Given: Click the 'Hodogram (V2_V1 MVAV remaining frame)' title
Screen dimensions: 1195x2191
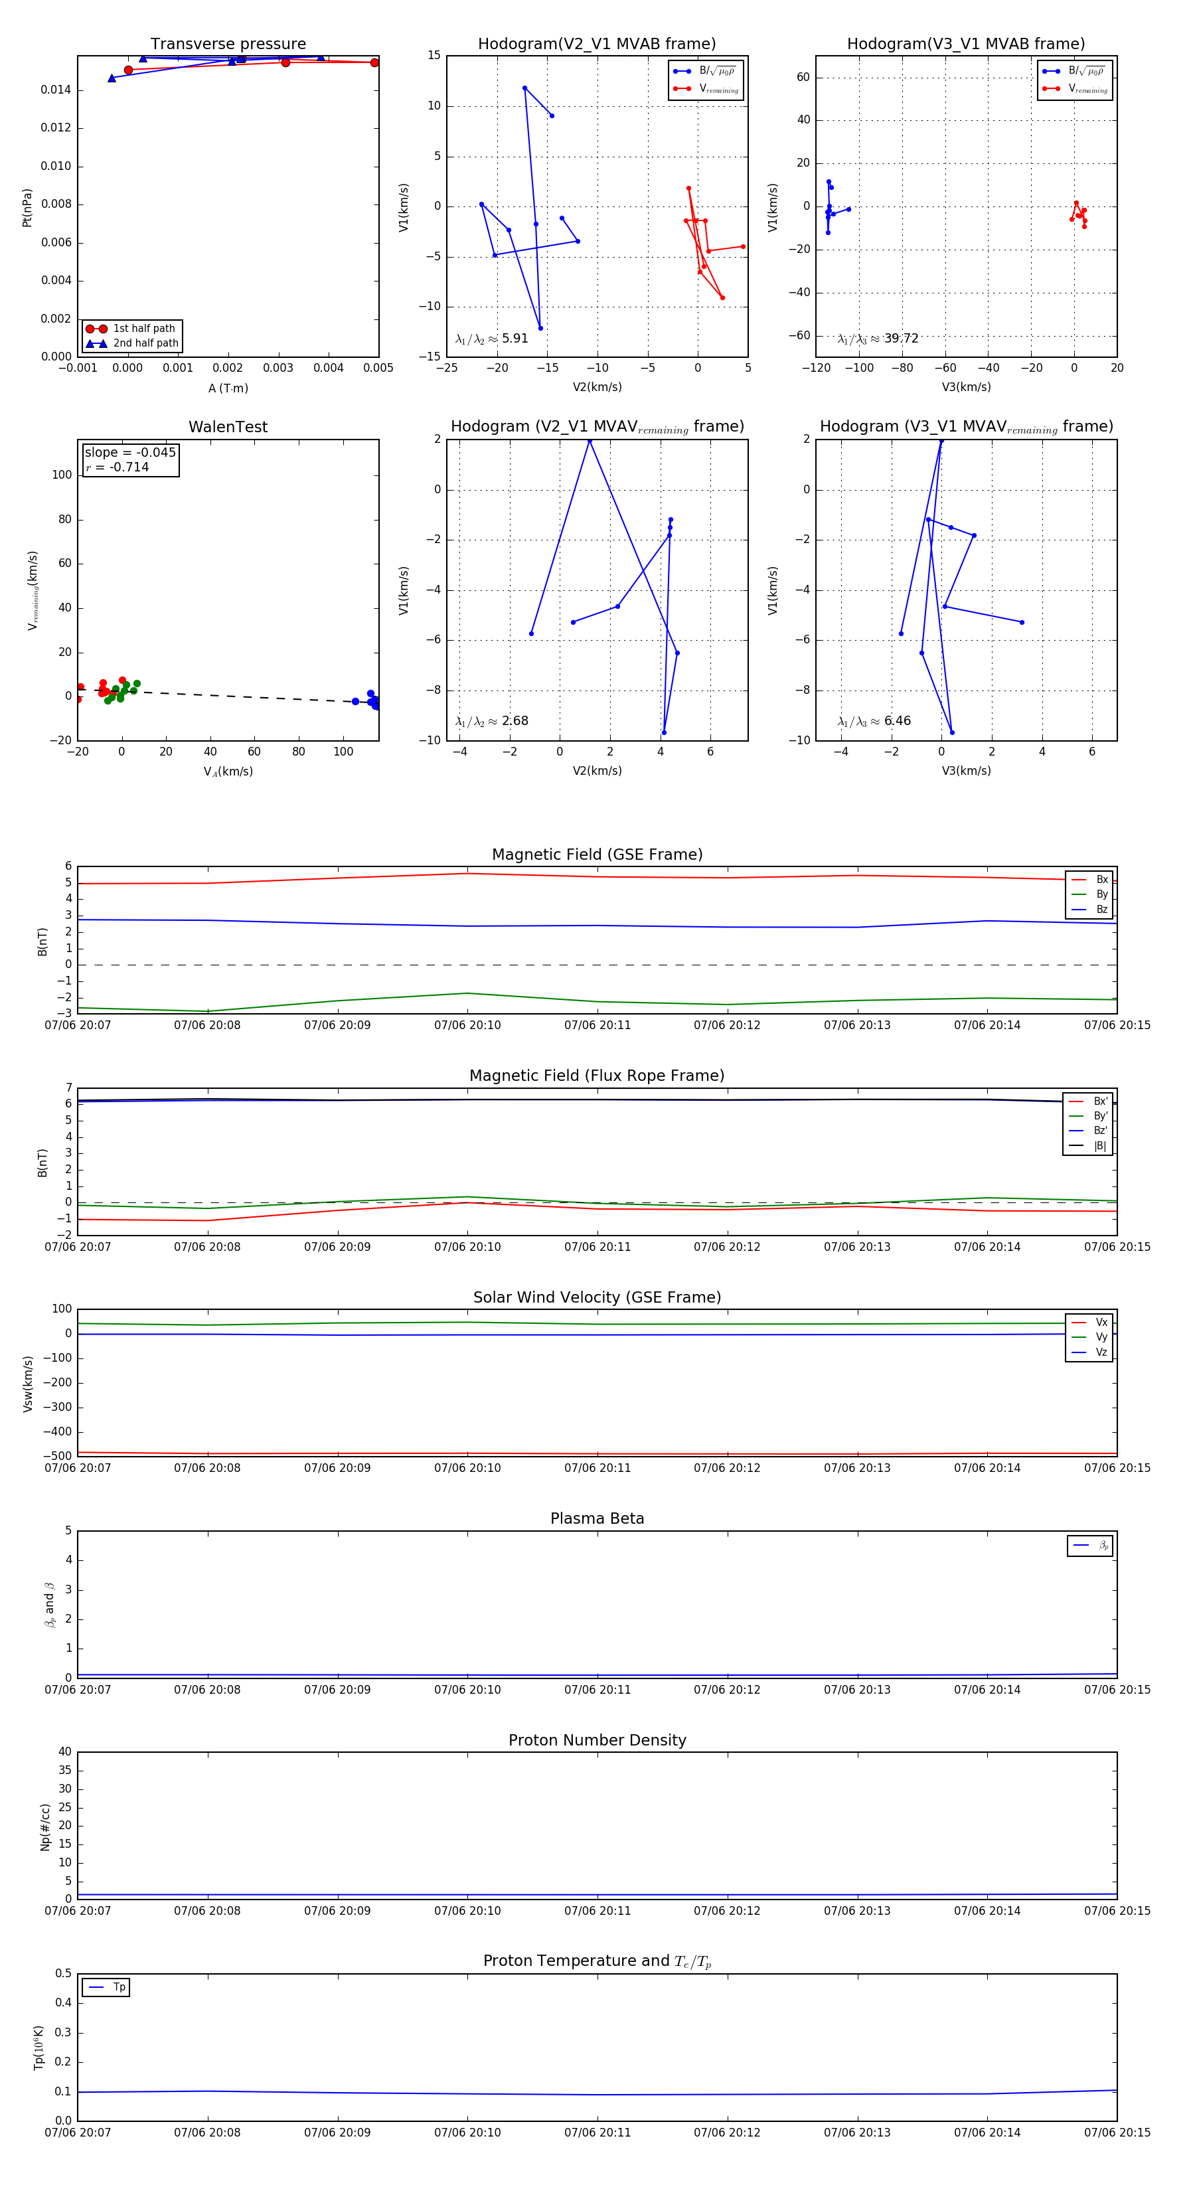Looking at the screenshot, I should pos(597,427).
